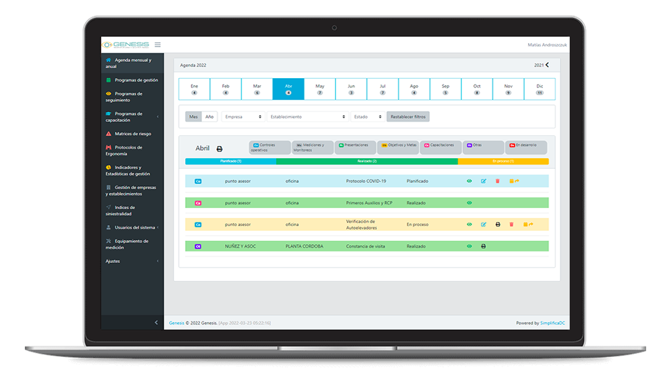The height and width of the screenshot is (383, 671).
Task: Delete the Protocolo COVID-19 entry via trash icon
Action: (497, 181)
